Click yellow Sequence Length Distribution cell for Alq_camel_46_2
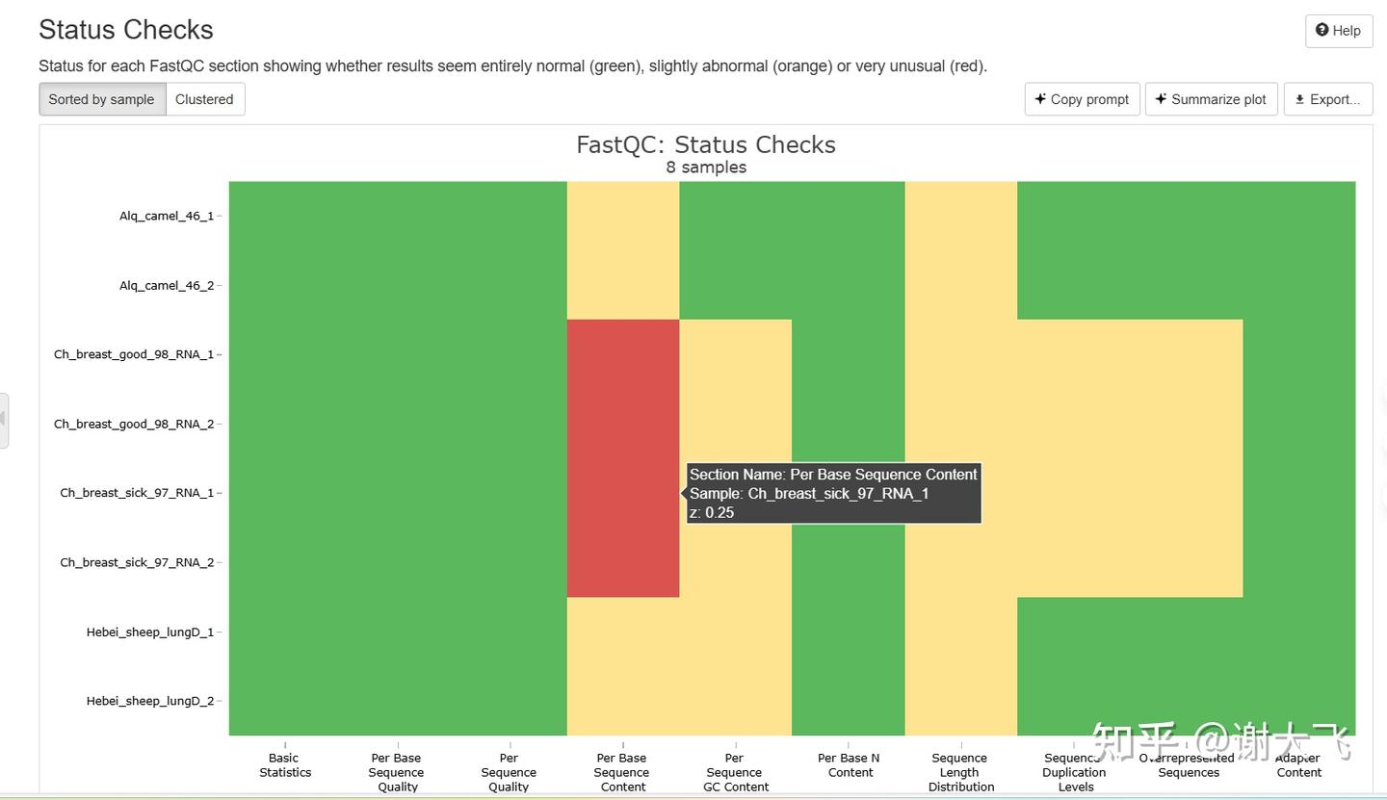 960,285
